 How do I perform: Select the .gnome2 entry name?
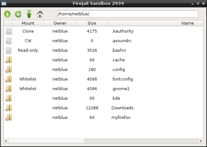point(120,89)
